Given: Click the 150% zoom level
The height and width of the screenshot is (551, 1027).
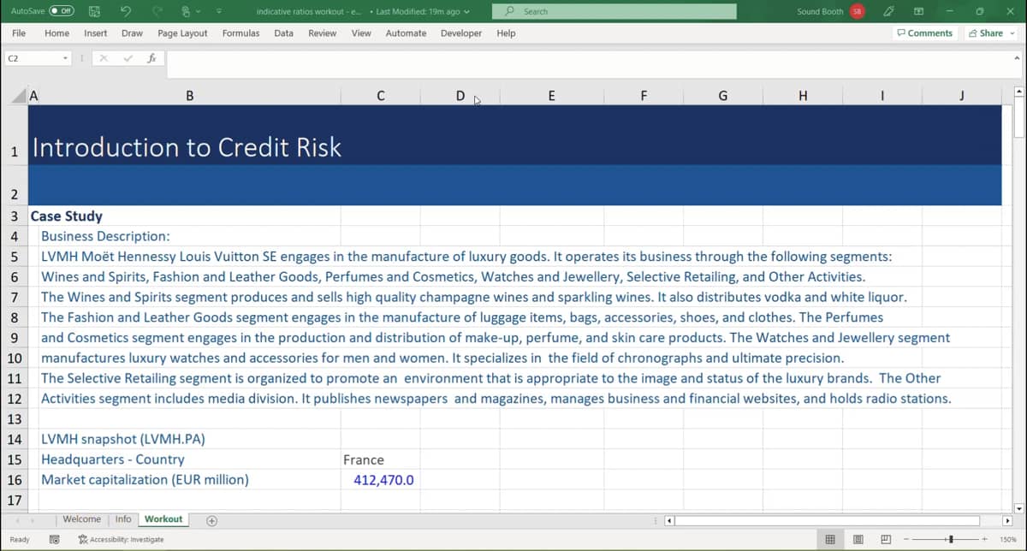Looking at the screenshot, I should pyautogui.click(x=1008, y=539).
